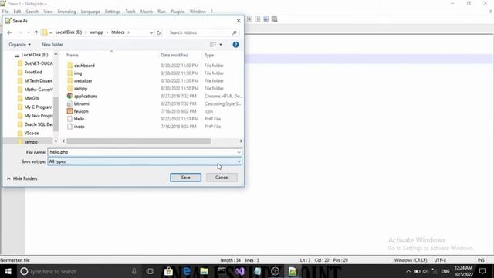Navigate to Local Disk (E:) in the breadcrumb

pos(69,32)
